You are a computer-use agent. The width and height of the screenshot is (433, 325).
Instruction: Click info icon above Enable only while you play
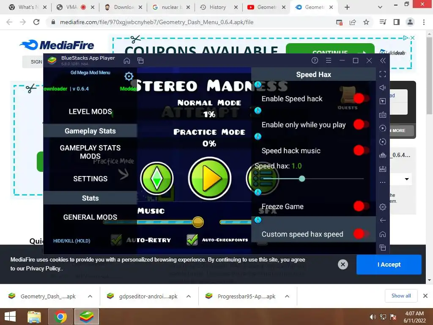pyautogui.click(x=258, y=110)
